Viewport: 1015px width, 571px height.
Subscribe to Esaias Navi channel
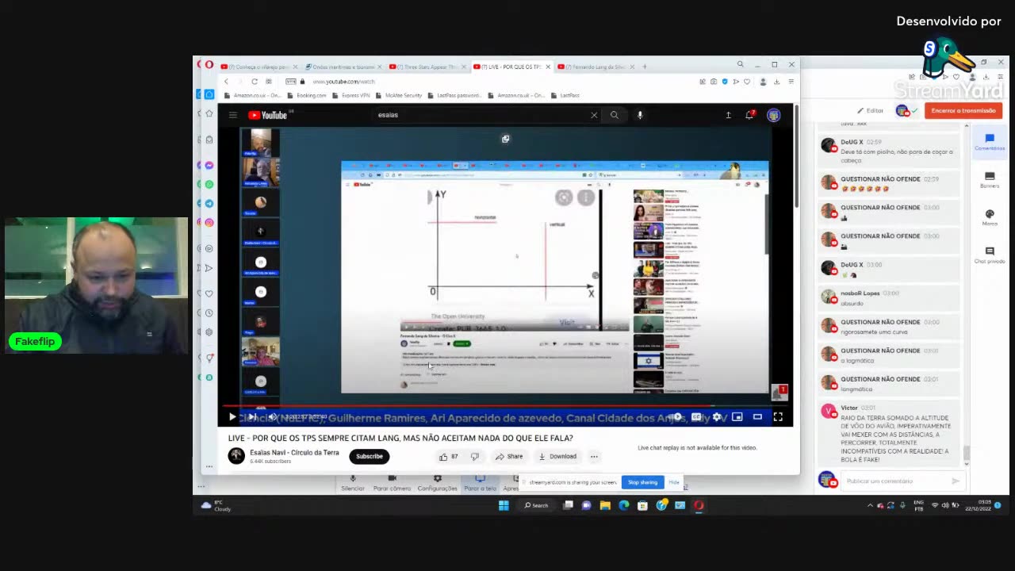tap(369, 456)
